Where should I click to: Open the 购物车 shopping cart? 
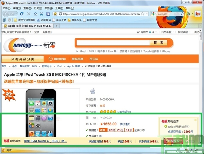coord(147,32)
